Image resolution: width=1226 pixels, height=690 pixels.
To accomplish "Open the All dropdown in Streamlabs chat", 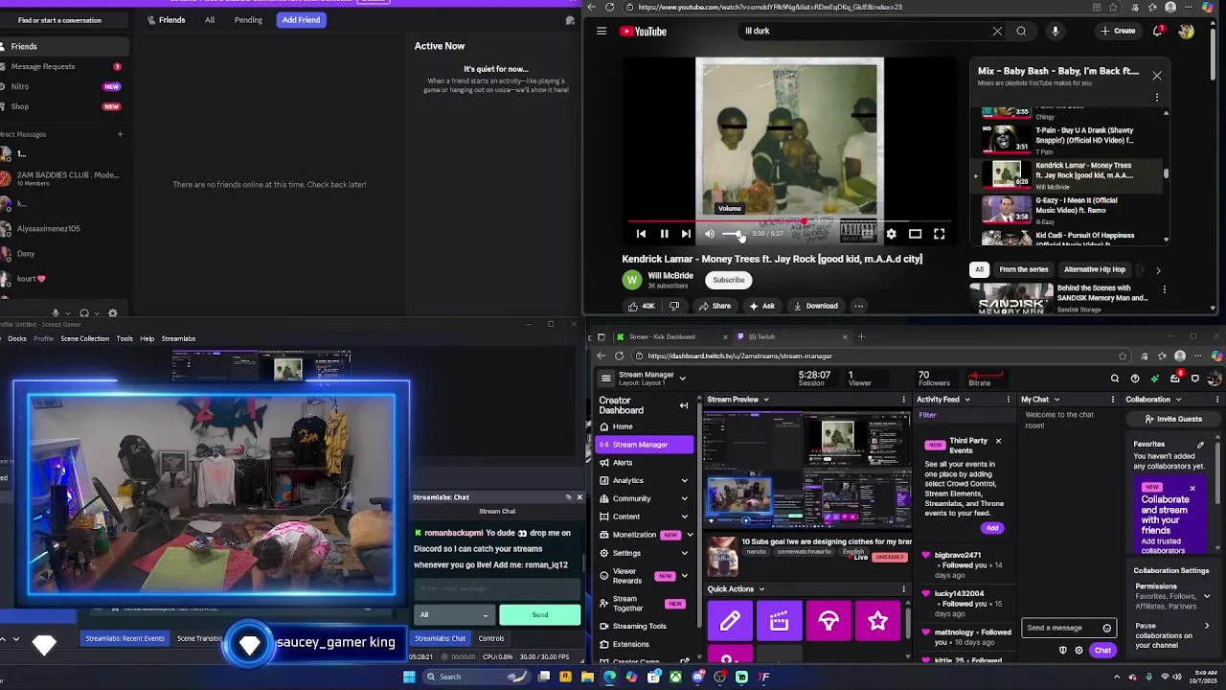I will click(x=455, y=614).
